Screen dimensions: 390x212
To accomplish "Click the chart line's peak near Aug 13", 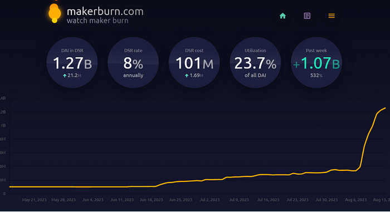I will (385, 108).
